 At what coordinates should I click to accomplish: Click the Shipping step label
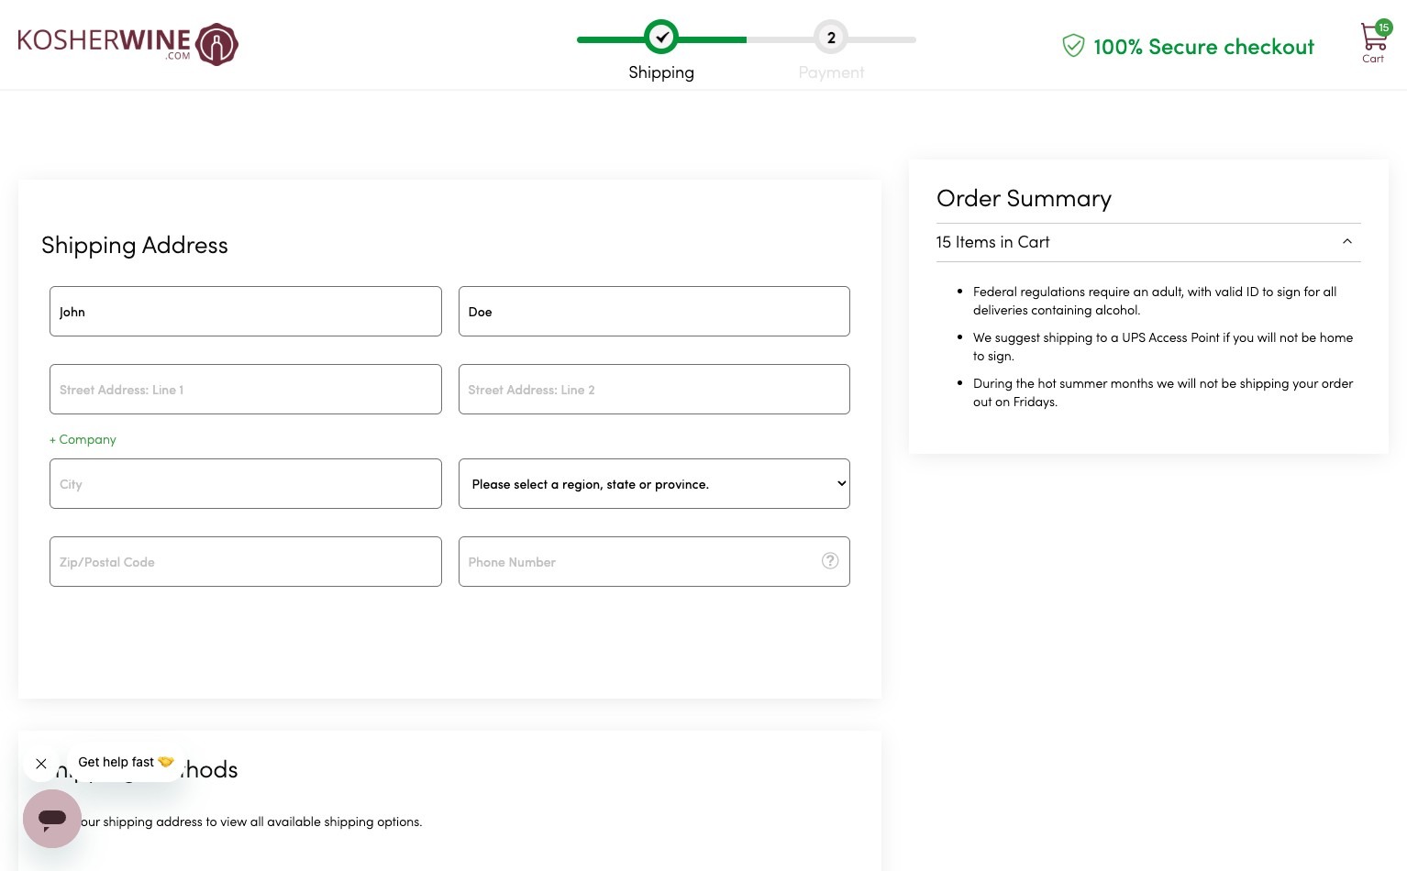tap(661, 72)
